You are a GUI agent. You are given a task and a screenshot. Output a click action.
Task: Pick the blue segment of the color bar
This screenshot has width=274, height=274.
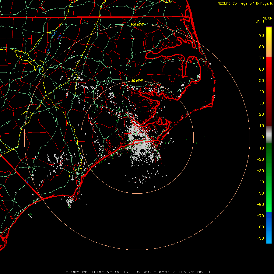click(269, 228)
